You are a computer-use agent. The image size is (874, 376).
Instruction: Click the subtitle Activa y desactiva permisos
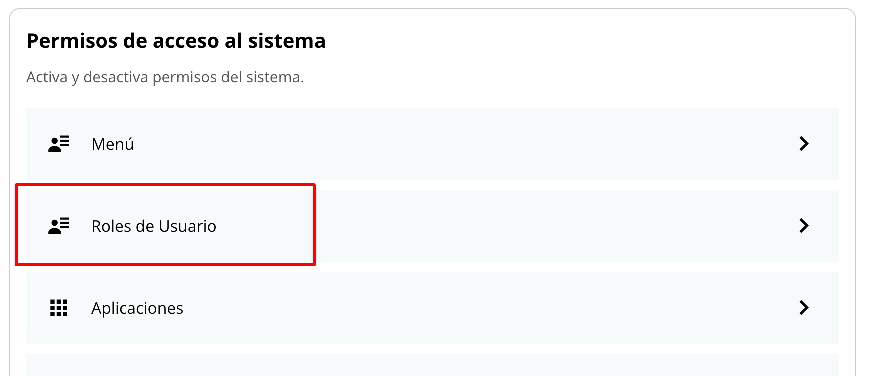click(x=165, y=77)
